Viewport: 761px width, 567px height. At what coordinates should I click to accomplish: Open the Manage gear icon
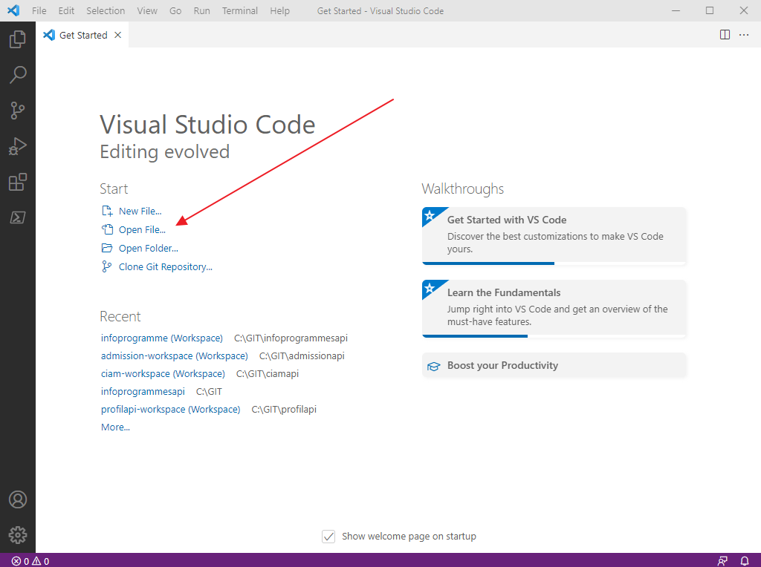point(18,534)
